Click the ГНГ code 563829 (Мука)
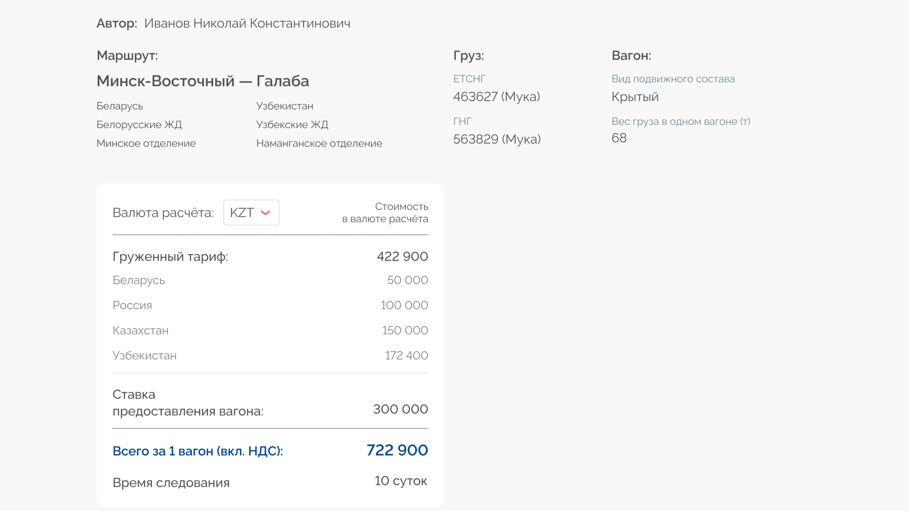This screenshot has width=909, height=511. tap(496, 139)
